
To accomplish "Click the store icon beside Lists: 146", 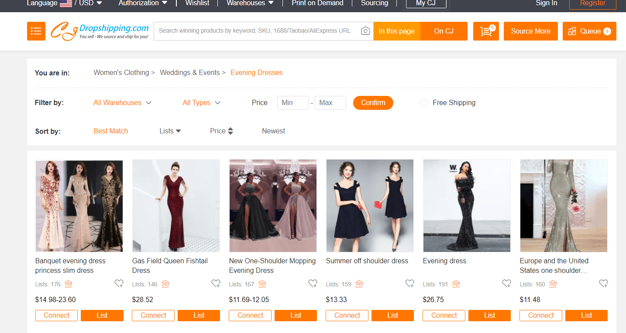I will pos(165,284).
